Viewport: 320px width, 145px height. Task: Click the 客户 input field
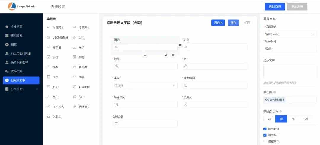[x=215, y=66]
